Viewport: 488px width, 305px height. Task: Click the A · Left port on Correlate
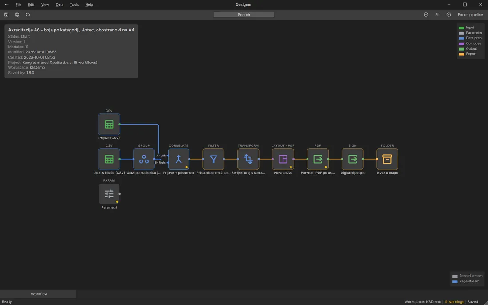click(x=168, y=156)
